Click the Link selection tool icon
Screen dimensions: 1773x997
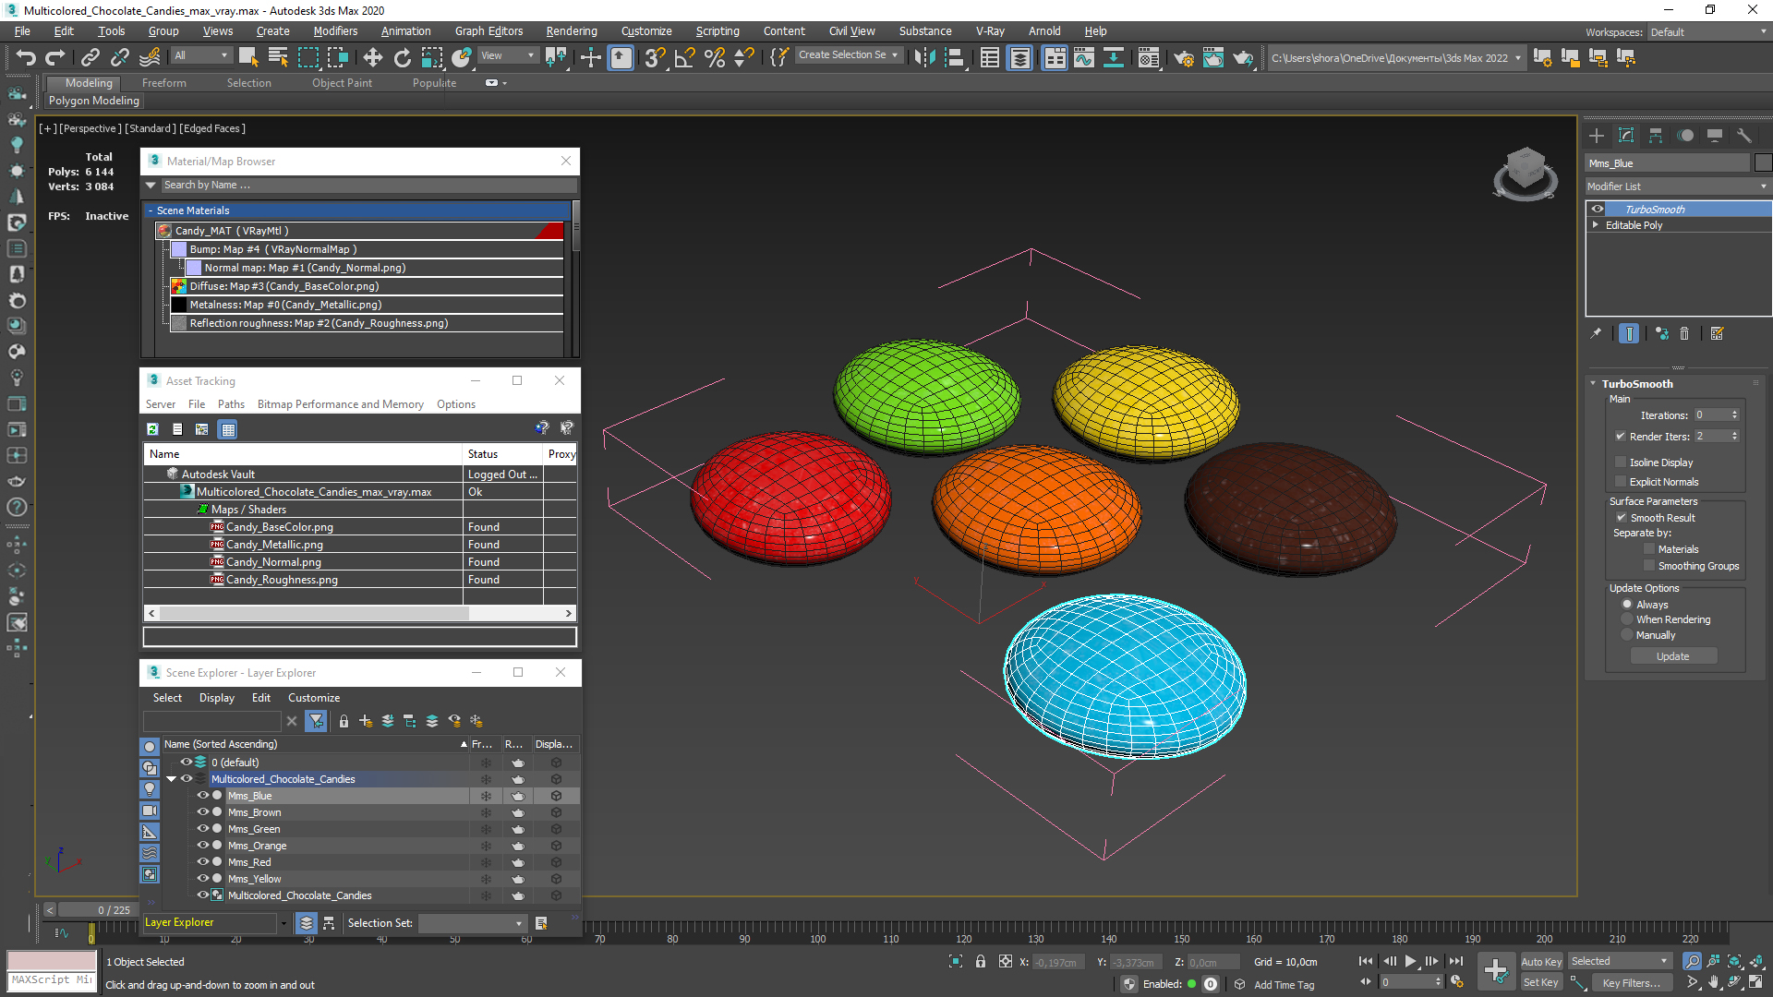(x=90, y=58)
